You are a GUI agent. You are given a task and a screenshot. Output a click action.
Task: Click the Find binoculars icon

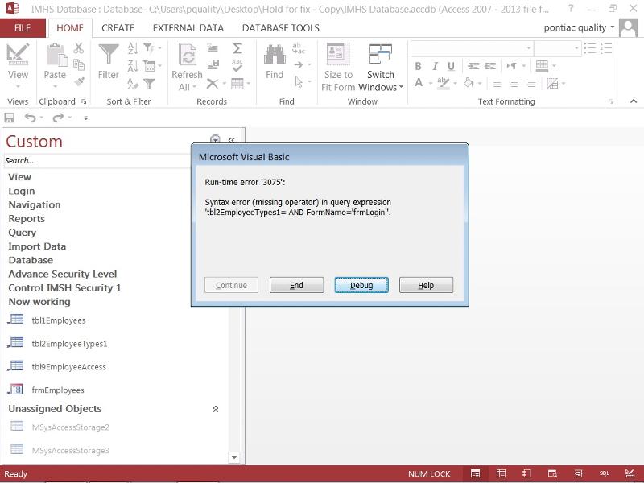[275, 54]
